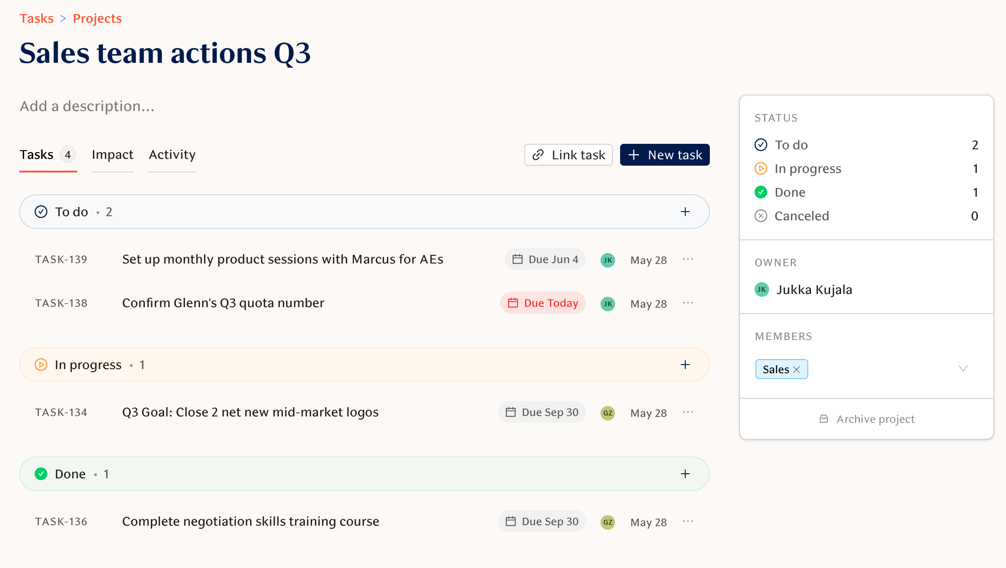Click the Add a description field
This screenshot has height=568, width=1006.
point(87,106)
